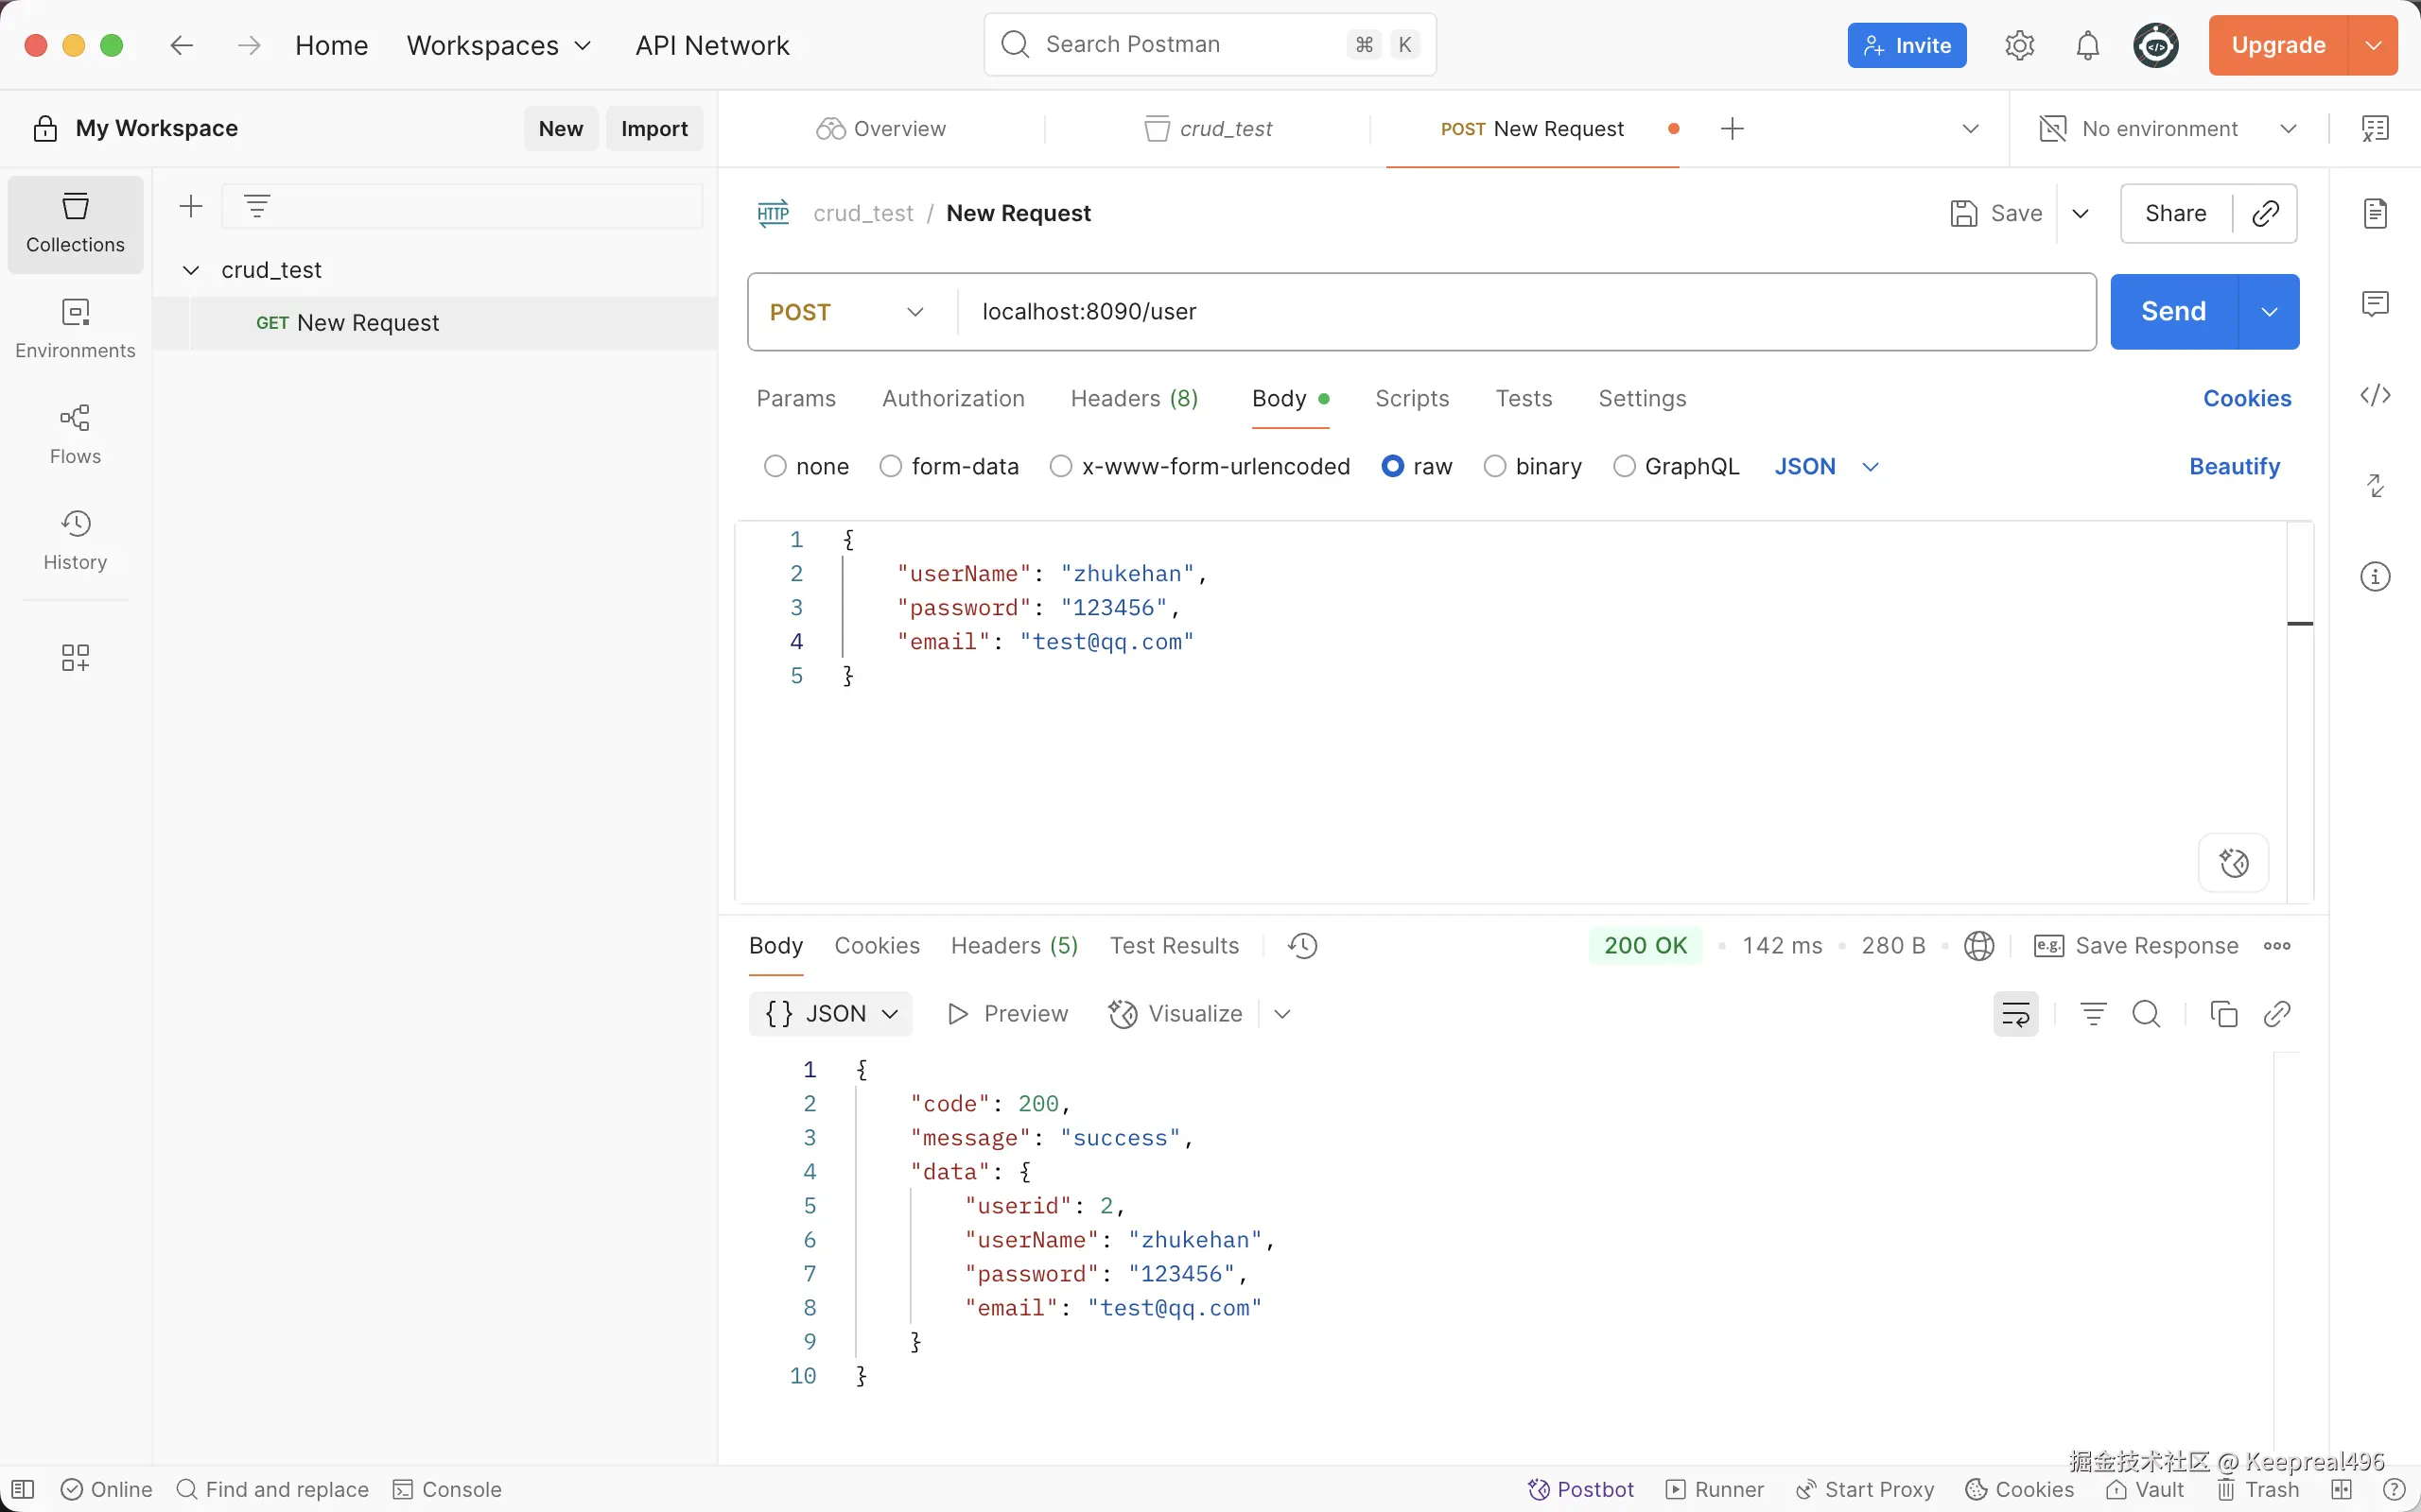Choose the none body type
The width and height of the screenshot is (2421, 1512).
pyautogui.click(x=775, y=466)
